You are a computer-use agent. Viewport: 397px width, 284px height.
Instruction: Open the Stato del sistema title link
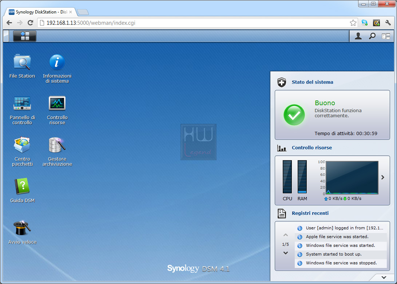(313, 82)
